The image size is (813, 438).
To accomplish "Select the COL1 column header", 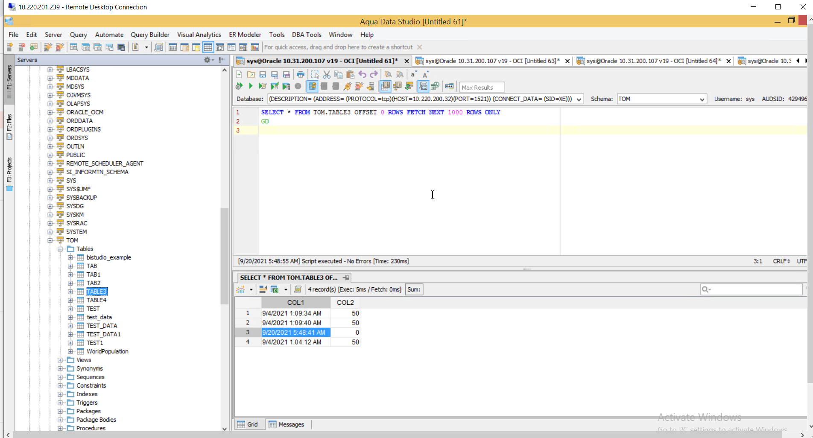I will tap(295, 302).
